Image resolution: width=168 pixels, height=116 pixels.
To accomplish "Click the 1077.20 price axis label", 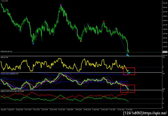I will [165, 55].
